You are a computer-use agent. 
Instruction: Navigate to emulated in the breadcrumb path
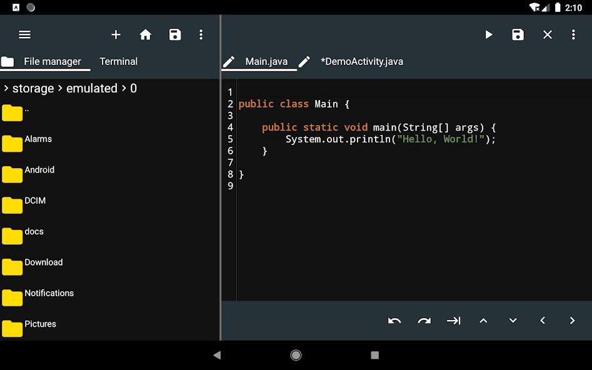pyautogui.click(x=92, y=88)
